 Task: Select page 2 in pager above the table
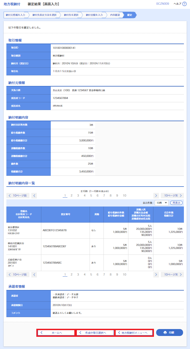click(72, 196)
